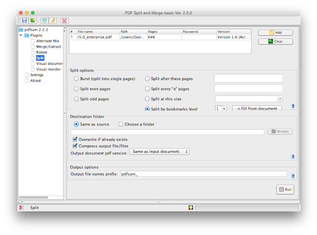Select Split odd pages option
The width and height of the screenshot is (317, 235).
pos(76,99)
